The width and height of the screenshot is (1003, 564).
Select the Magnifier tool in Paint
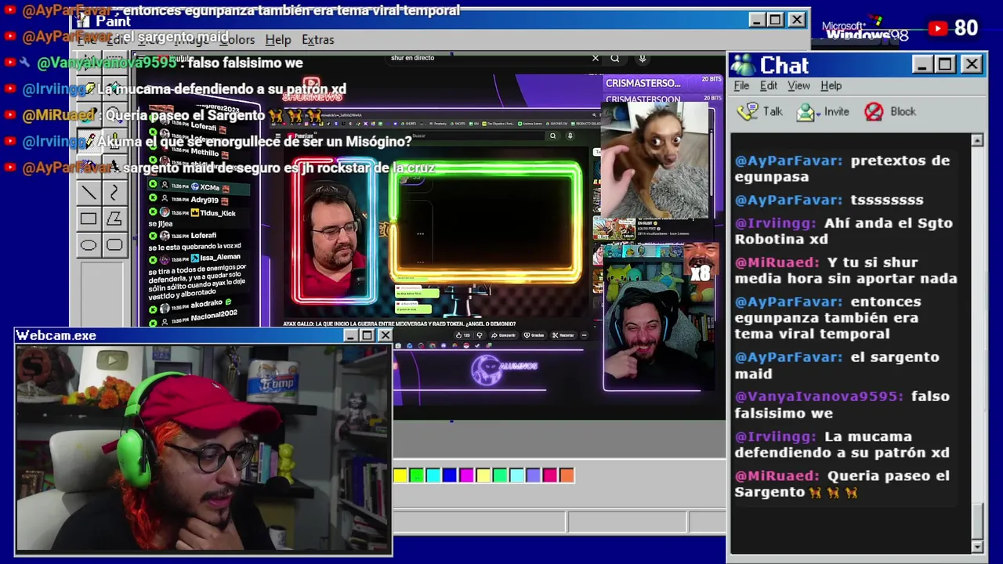(114, 114)
